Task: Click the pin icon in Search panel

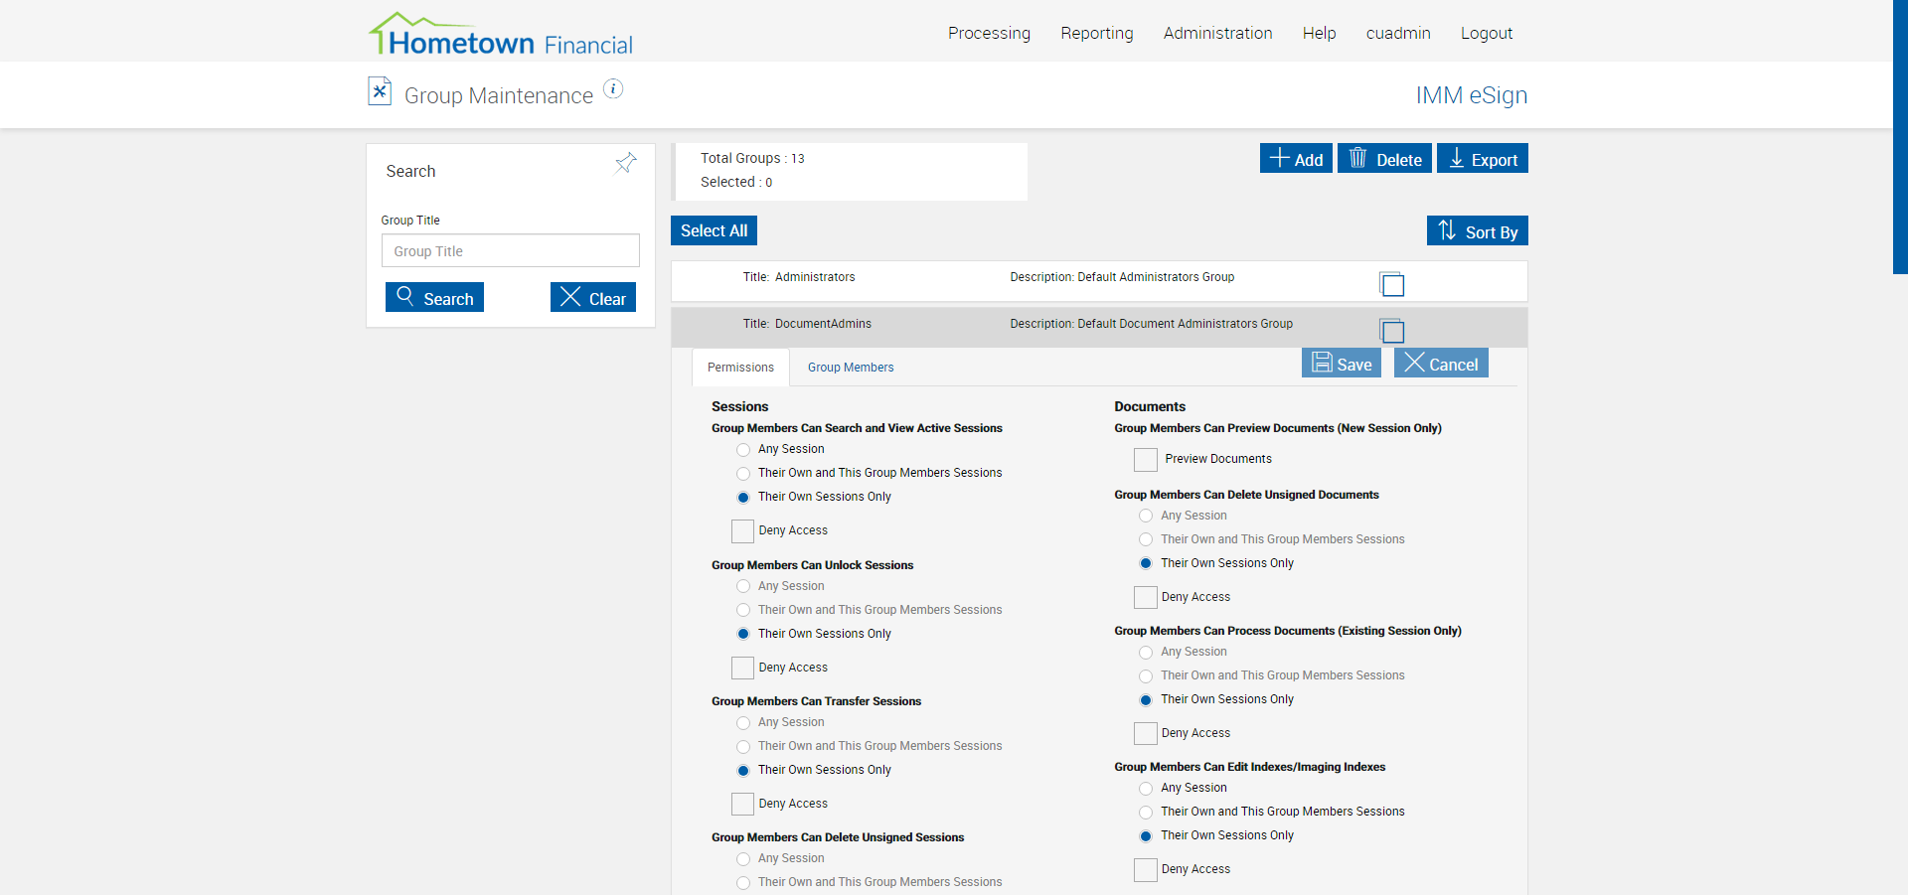Action: [x=626, y=163]
